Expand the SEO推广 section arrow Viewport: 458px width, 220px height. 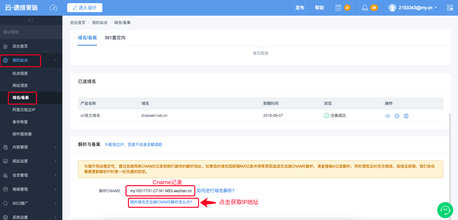(56, 203)
